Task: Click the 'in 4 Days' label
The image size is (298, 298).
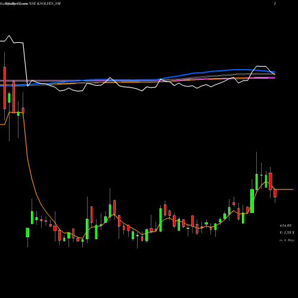Action: (x=287, y=240)
